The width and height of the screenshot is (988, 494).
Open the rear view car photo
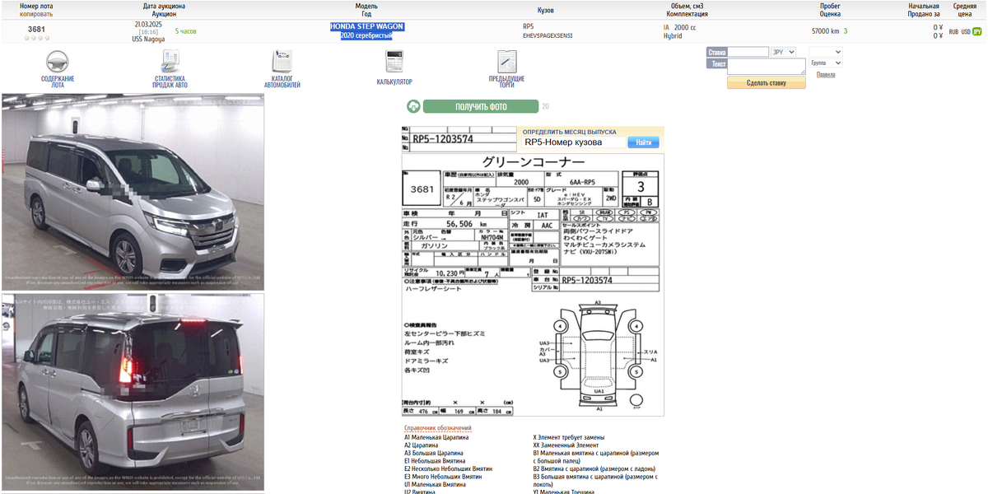tap(133, 392)
